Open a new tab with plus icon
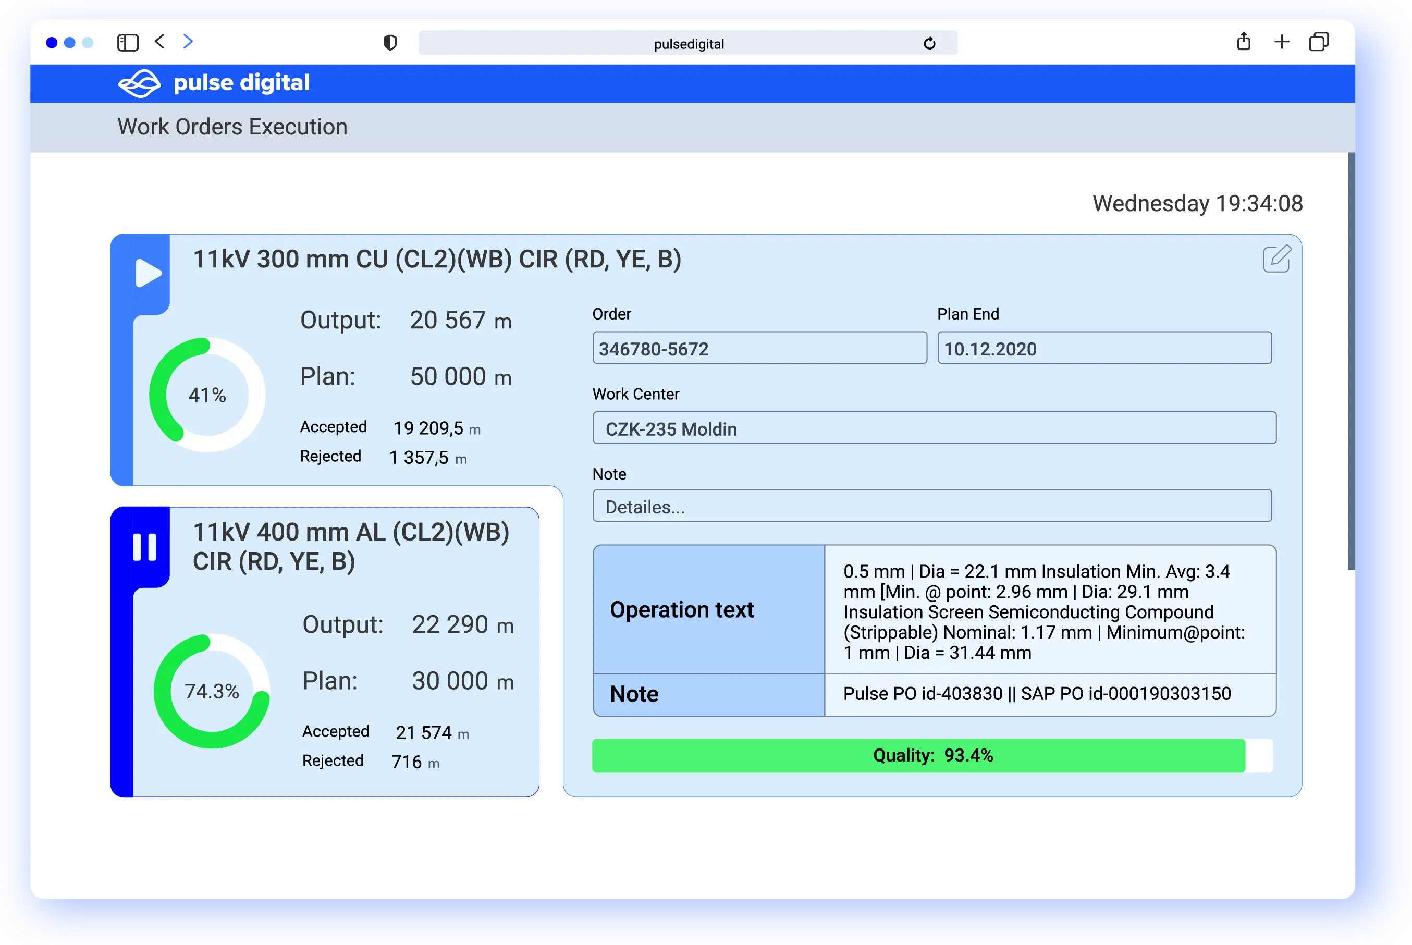This screenshot has height=945, width=1412. [x=1282, y=42]
